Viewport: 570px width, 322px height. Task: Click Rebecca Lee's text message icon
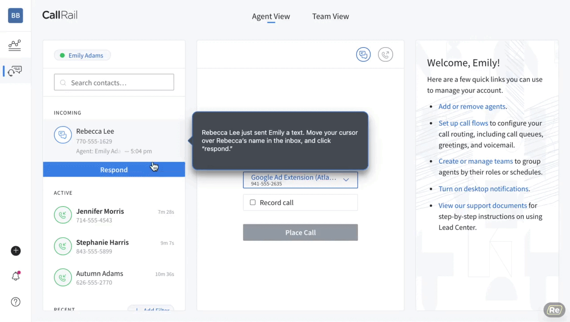point(63,135)
